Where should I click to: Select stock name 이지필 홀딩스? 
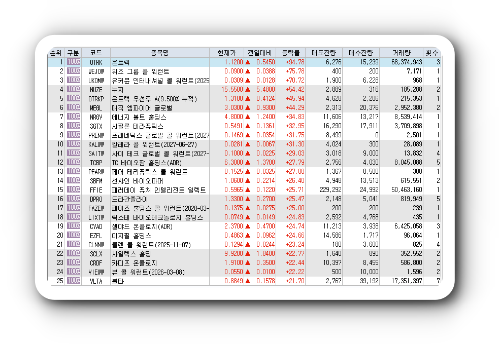tap(131, 236)
